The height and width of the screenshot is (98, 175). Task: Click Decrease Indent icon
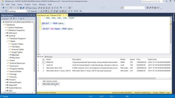pos(75,11)
